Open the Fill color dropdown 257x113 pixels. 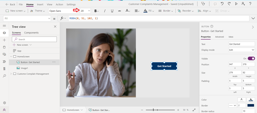(149, 11)
